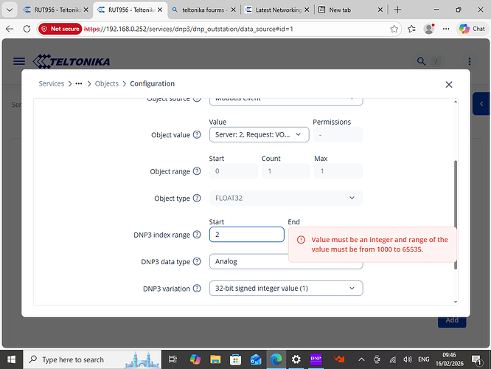491x369 pixels.
Task: Click the help icon beside DNP3 data type
Action: click(197, 261)
